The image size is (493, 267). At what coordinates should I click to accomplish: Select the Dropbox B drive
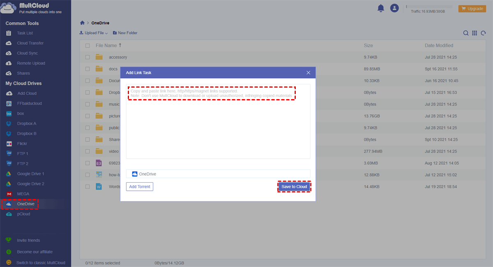(x=27, y=133)
